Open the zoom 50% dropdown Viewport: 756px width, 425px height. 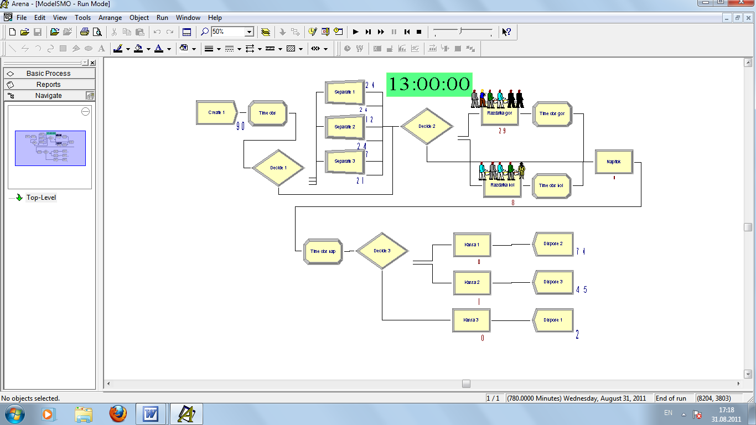(249, 32)
